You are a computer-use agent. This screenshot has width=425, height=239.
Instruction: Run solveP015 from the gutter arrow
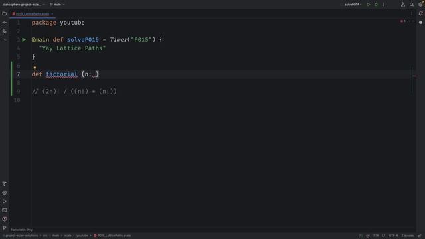[24, 40]
